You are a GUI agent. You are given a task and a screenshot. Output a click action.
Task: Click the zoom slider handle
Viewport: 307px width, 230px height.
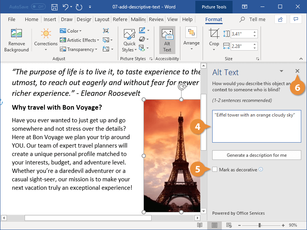260,225
